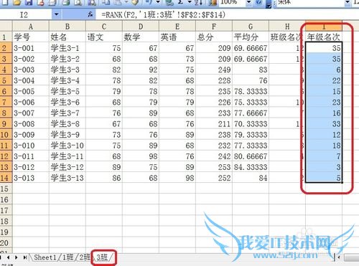Viewport: 359px width, 266px height.
Task: Open the AutoSum dropdown arrow
Action: pos(190,2)
